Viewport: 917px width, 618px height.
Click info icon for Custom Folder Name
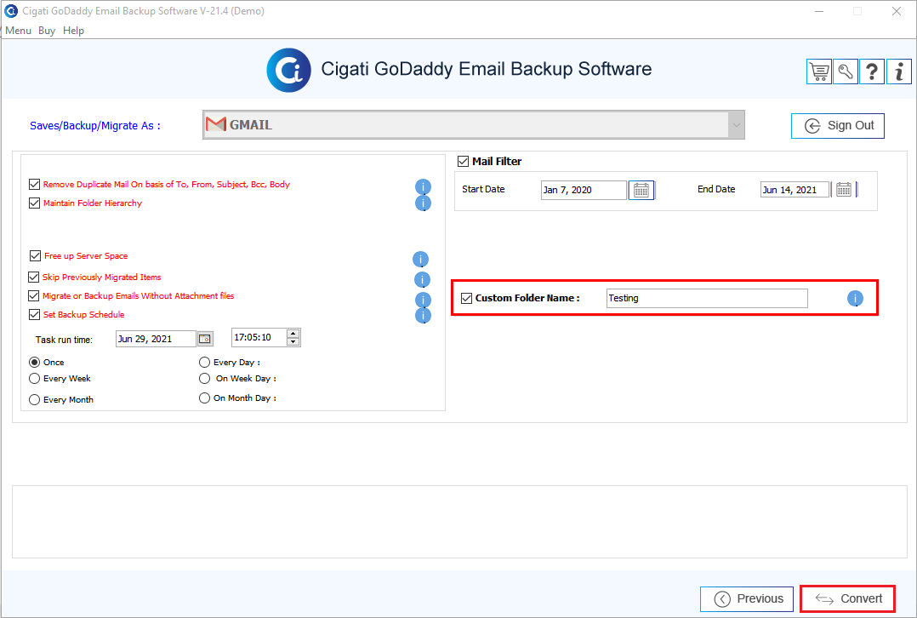click(x=855, y=299)
